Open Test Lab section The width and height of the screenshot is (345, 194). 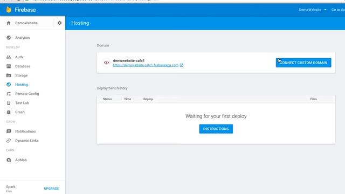tap(22, 103)
